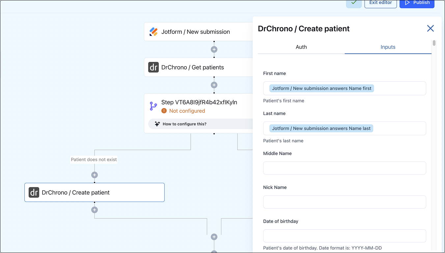
Task: Add step under Patient does not exist
Action: pos(95,175)
